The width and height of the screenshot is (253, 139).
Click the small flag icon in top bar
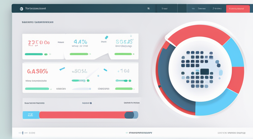point(149,9)
